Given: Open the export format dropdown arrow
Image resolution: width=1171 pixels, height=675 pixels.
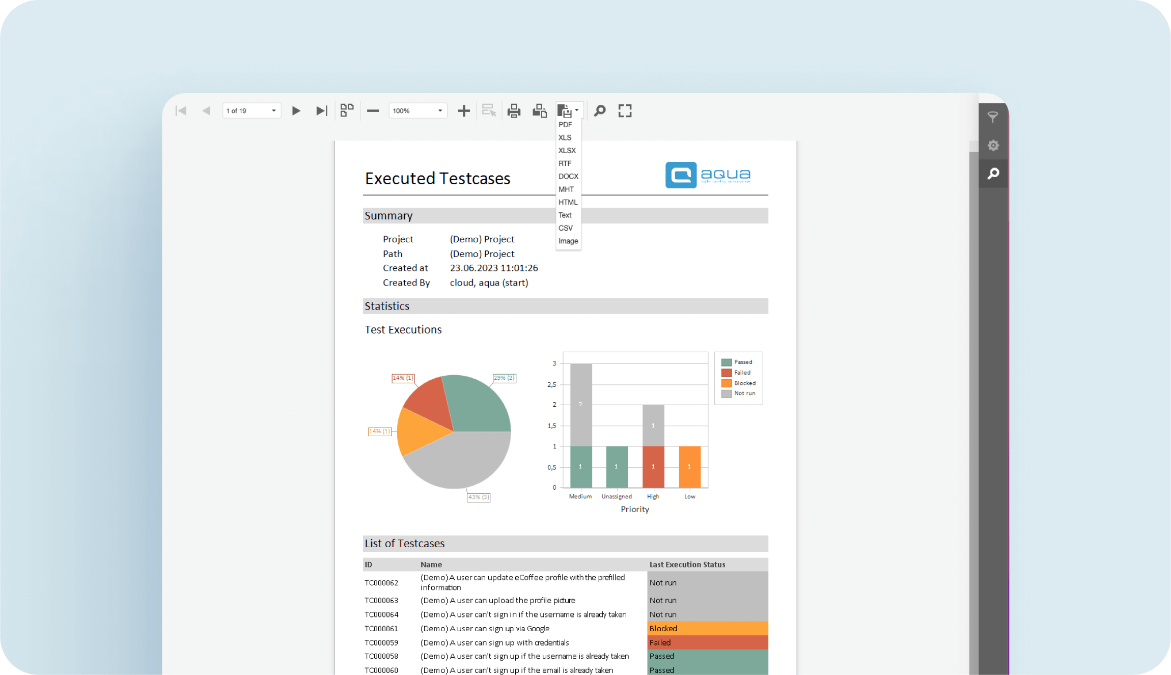Looking at the screenshot, I should 577,110.
